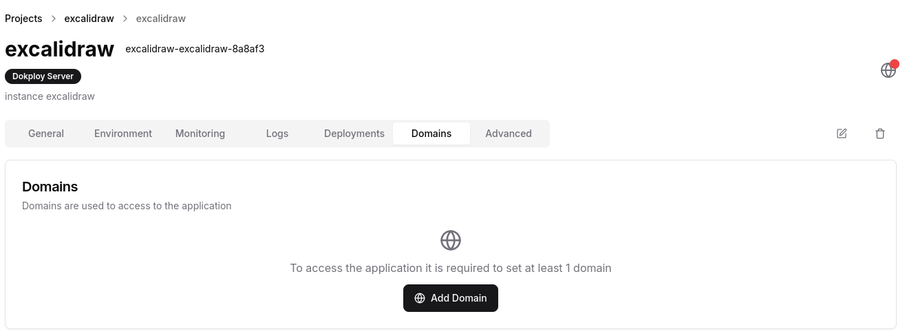
Task: Switch to the General tab
Action: point(46,134)
